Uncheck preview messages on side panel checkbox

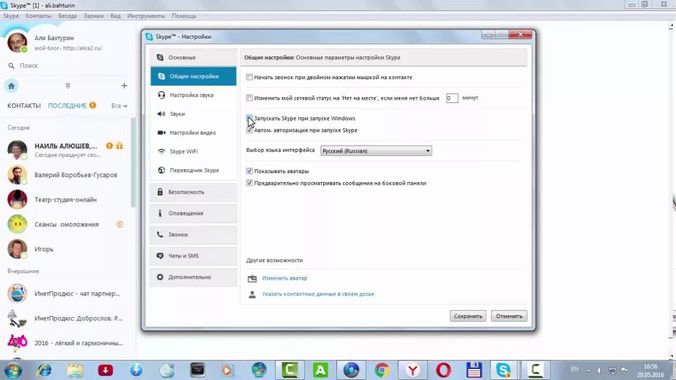(x=250, y=183)
